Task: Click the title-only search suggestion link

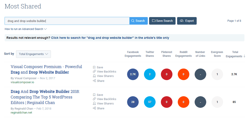Action: click(110, 38)
